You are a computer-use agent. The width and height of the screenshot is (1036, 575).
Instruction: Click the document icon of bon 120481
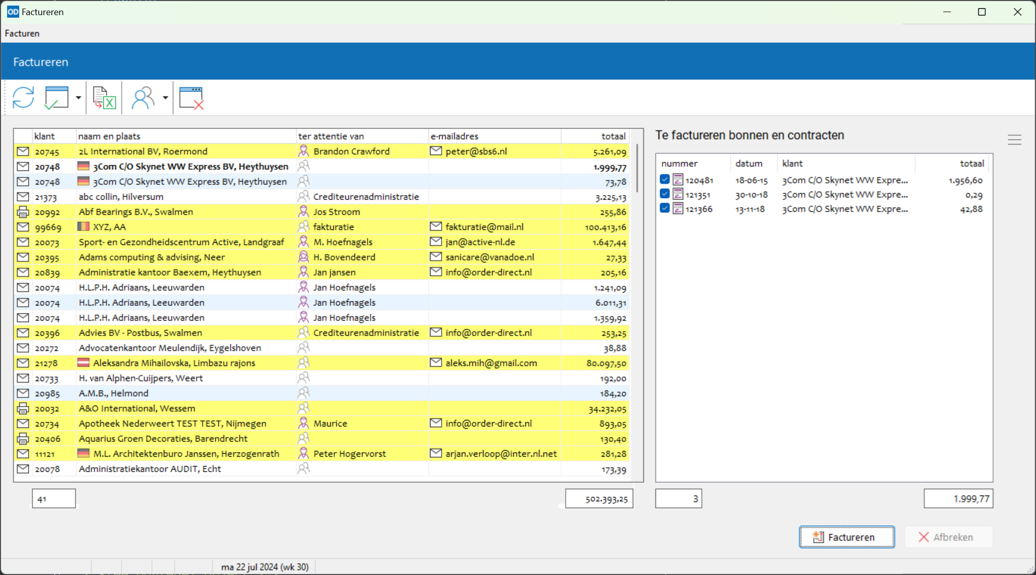pyautogui.click(x=678, y=179)
